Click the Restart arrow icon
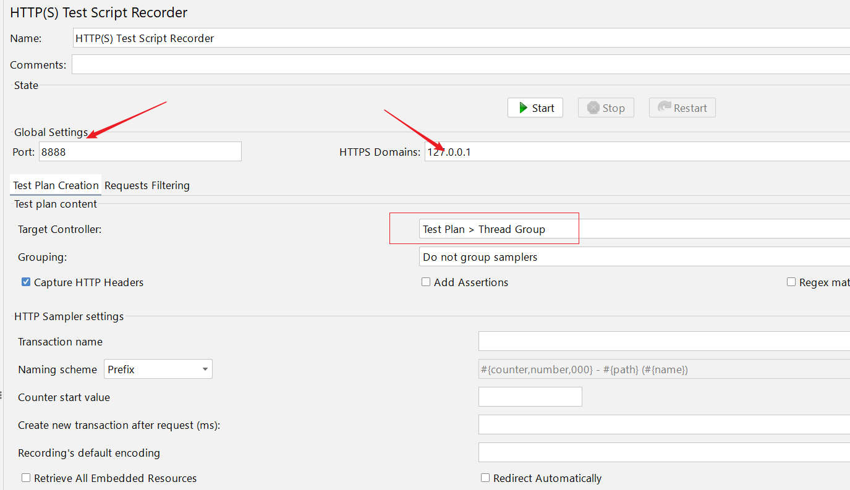The height and width of the screenshot is (490, 850). pos(665,108)
